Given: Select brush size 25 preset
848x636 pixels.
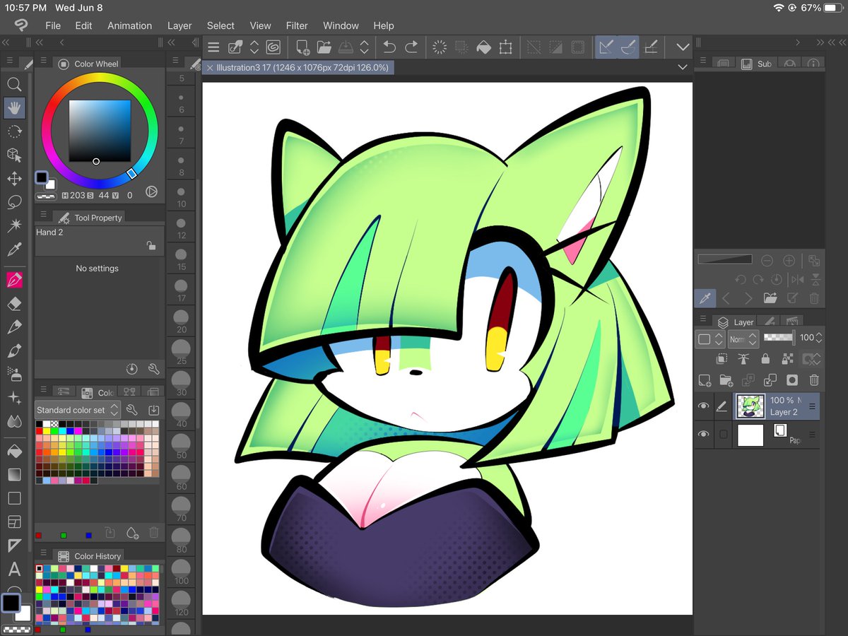Looking at the screenshot, I should (x=182, y=351).
